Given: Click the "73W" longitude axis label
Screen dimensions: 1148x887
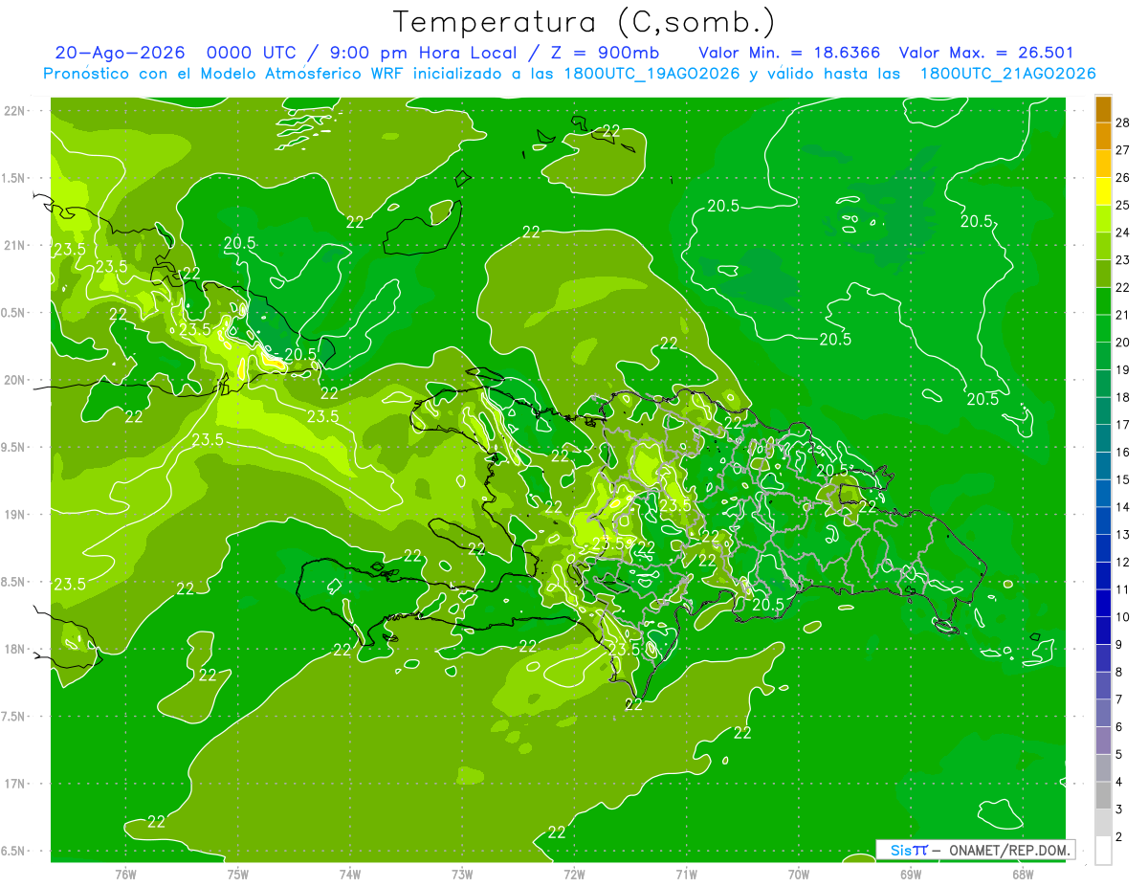Looking at the screenshot, I should pyautogui.click(x=462, y=873).
